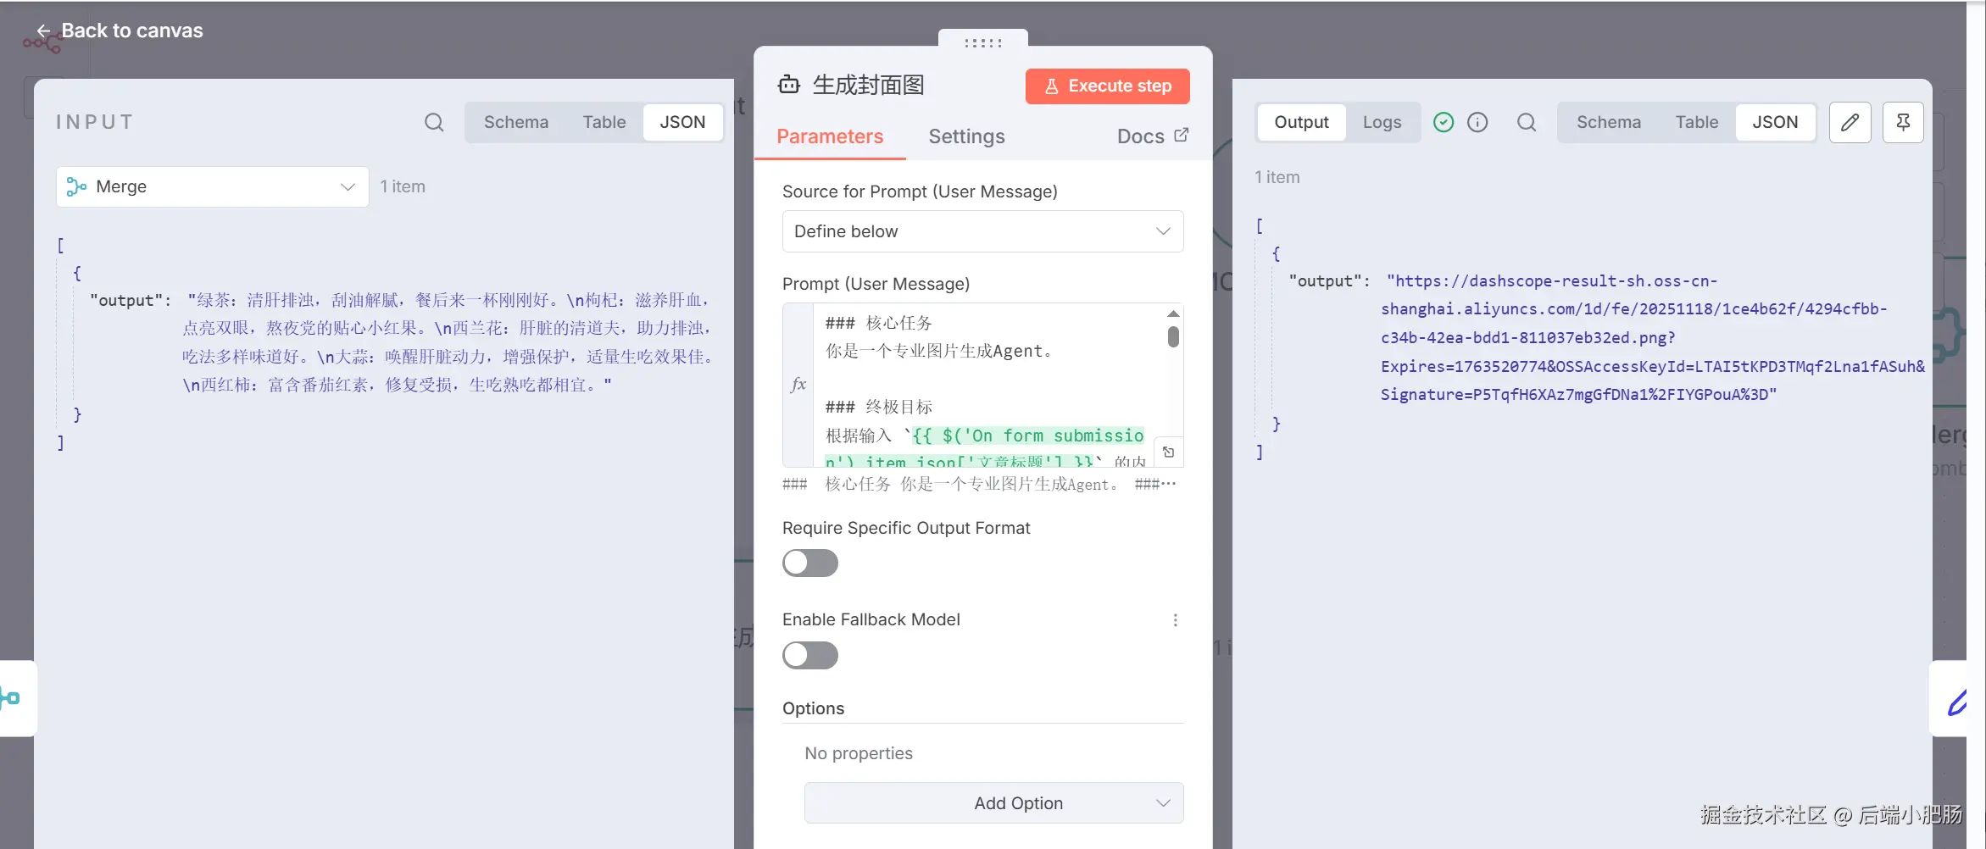Switch output view to Table
The height and width of the screenshot is (849, 1986).
point(1696,122)
